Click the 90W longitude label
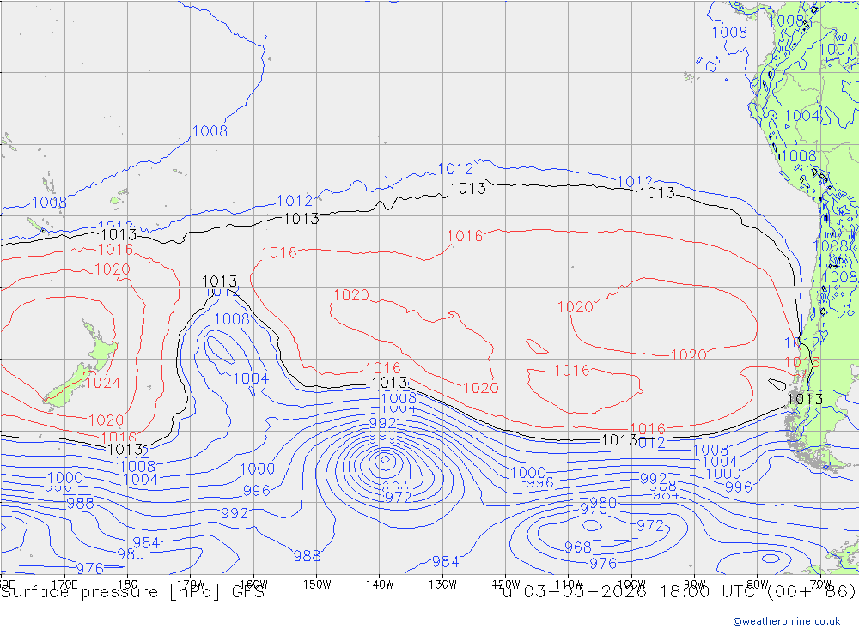 tap(695, 584)
